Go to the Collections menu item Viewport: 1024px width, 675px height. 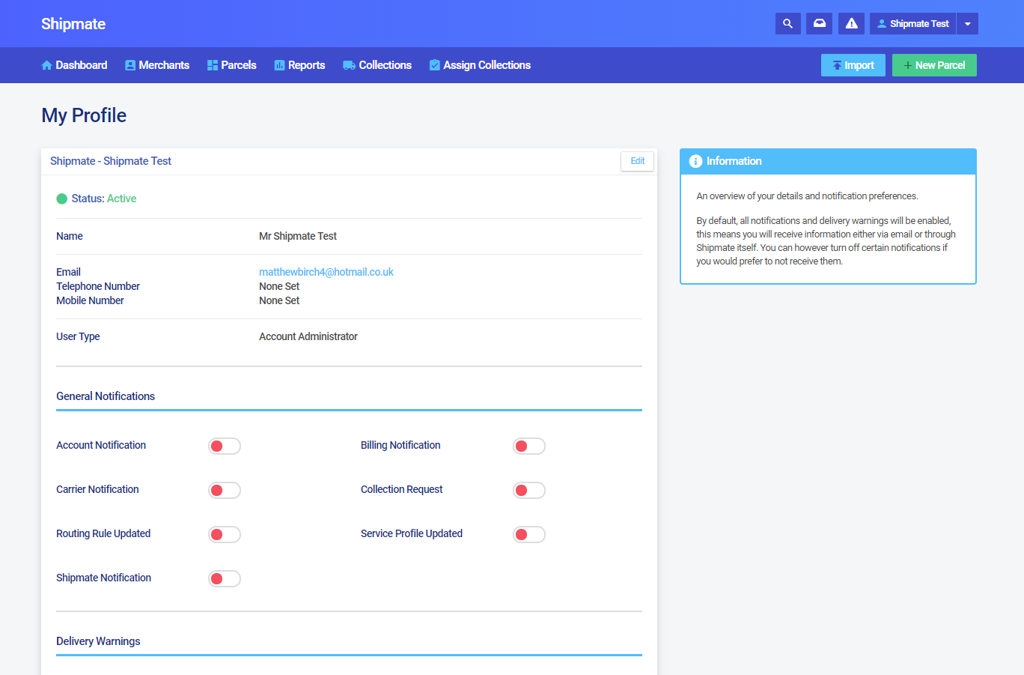[x=377, y=65]
